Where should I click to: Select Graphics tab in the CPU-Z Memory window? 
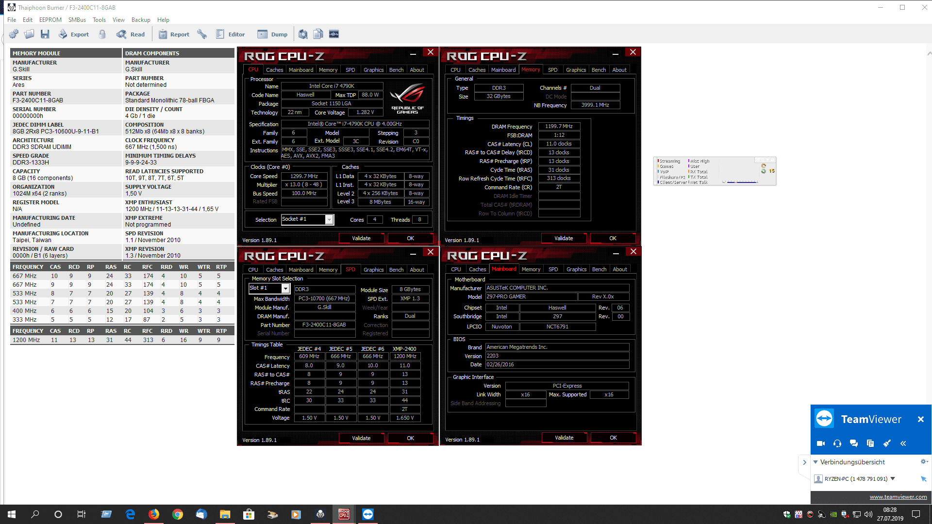[x=576, y=70]
